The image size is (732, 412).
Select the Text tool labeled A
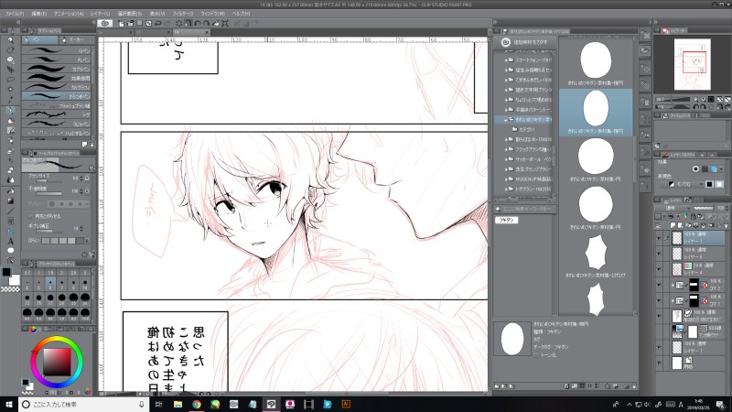10,241
